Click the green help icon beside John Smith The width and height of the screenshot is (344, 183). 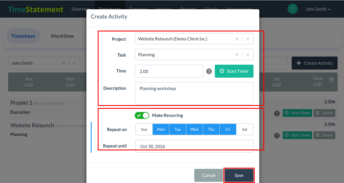click(293, 9)
